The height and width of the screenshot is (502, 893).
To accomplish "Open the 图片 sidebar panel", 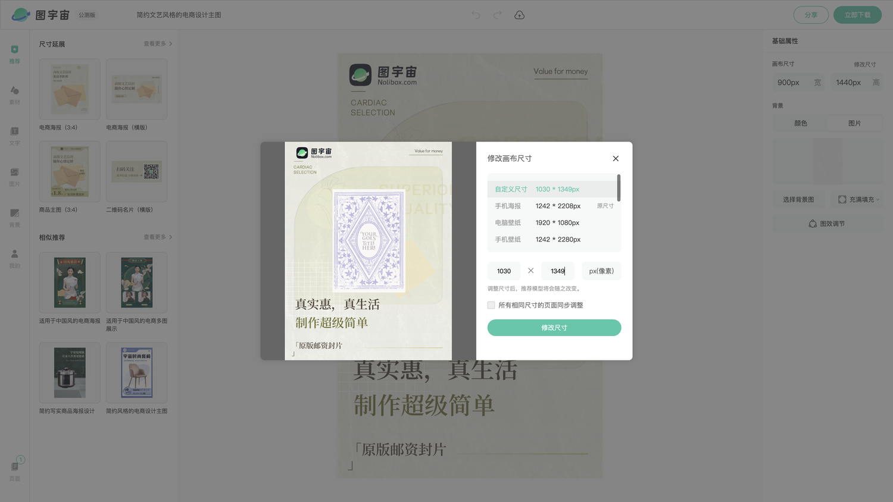I will click(15, 177).
